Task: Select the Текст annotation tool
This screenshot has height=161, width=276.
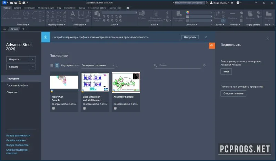Action: point(73,15)
